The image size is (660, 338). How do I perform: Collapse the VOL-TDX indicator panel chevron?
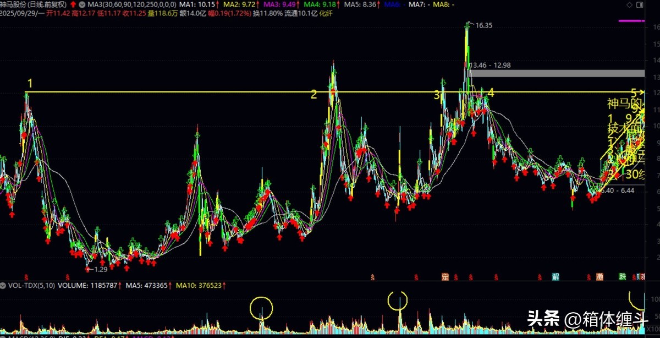tap(4, 286)
